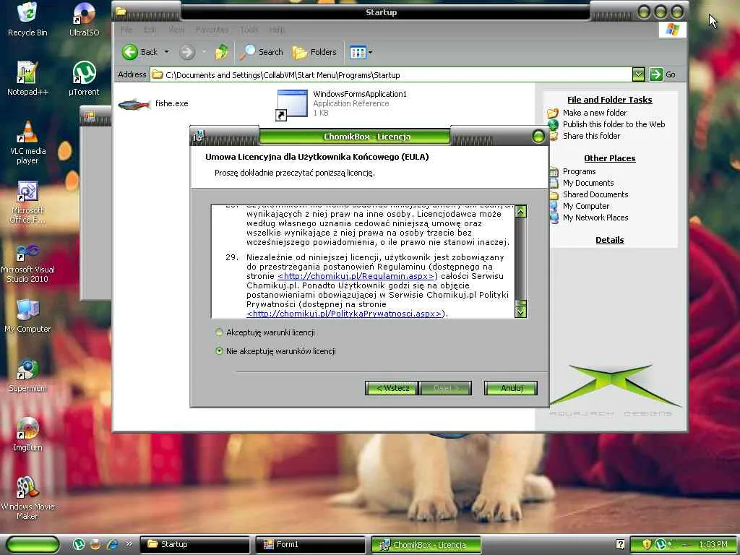Click the address bar path field
Viewport: 740px width, 555px height.
pos(391,74)
